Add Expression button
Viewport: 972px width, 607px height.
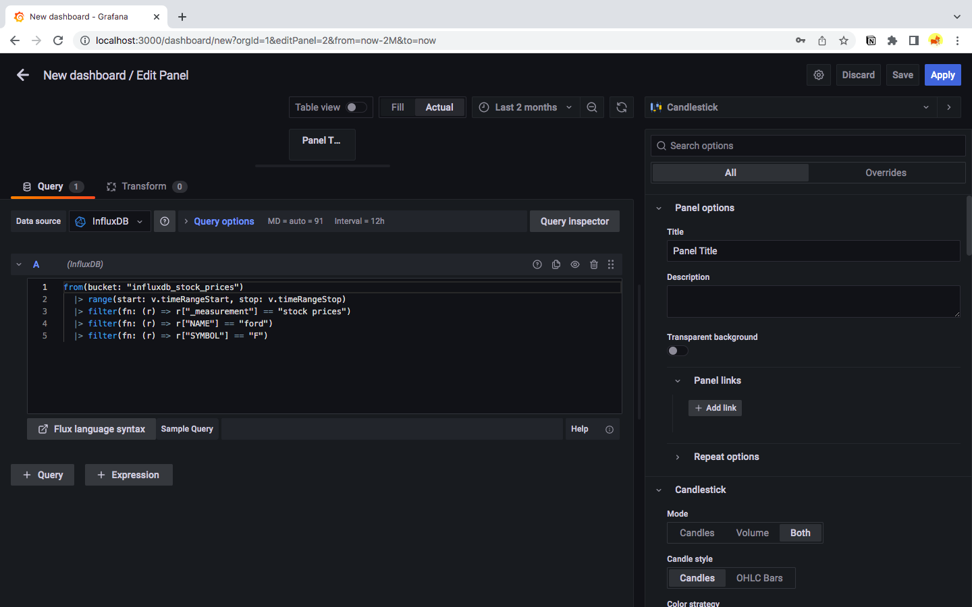[128, 475]
